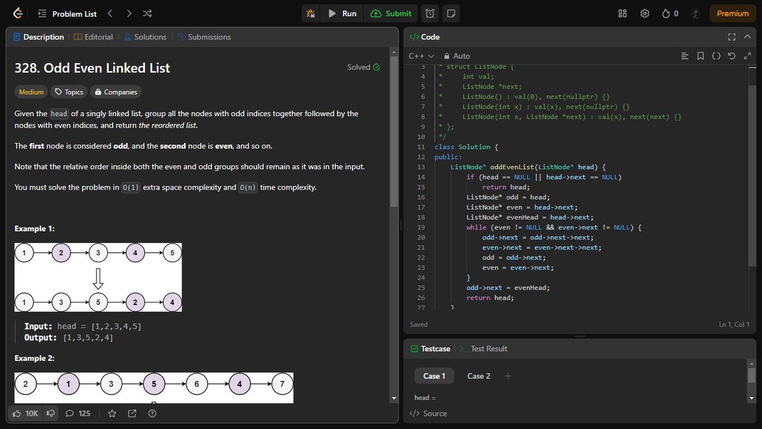
Task: Run the code
Action: click(x=342, y=13)
